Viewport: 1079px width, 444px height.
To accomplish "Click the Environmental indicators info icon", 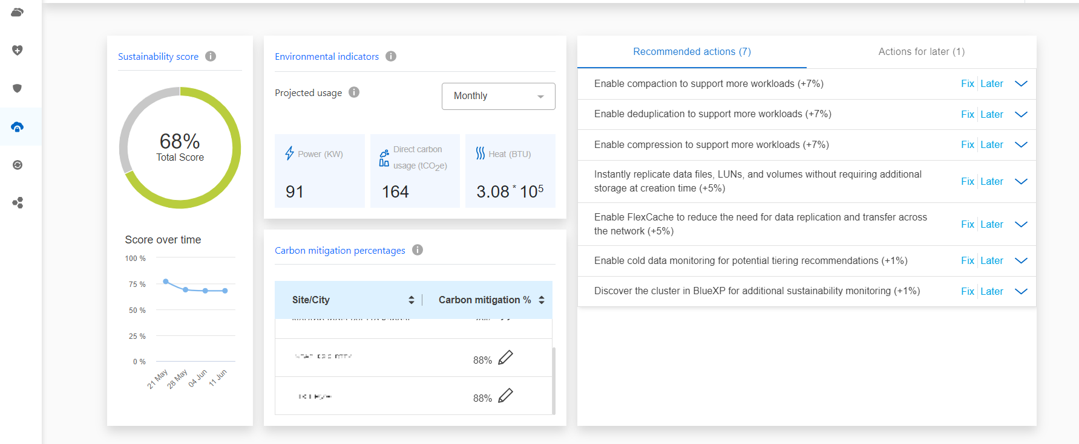I will (x=391, y=56).
